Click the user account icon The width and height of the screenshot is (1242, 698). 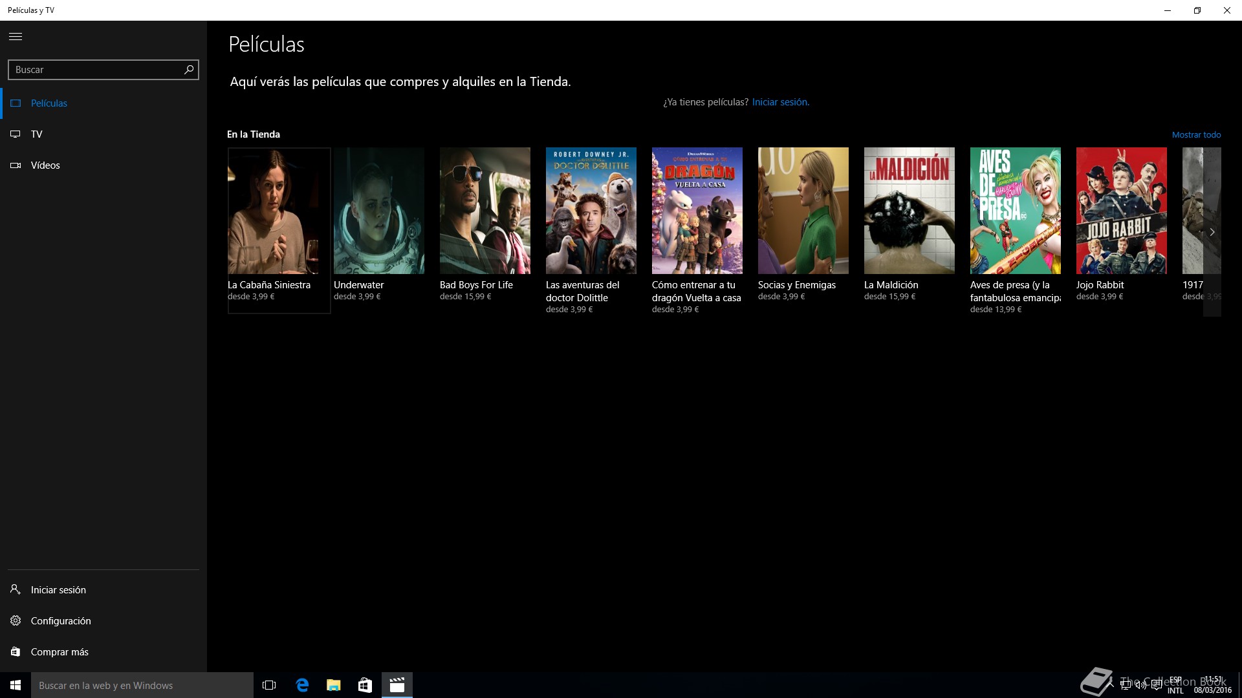tap(16, 589)
